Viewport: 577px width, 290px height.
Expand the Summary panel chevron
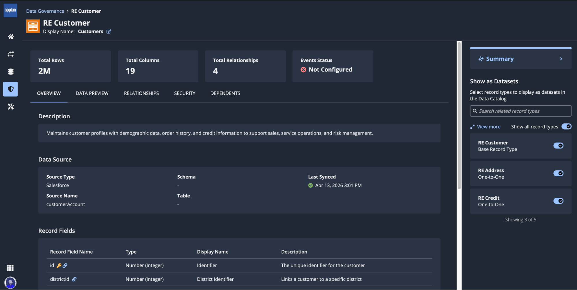point(561,59)
